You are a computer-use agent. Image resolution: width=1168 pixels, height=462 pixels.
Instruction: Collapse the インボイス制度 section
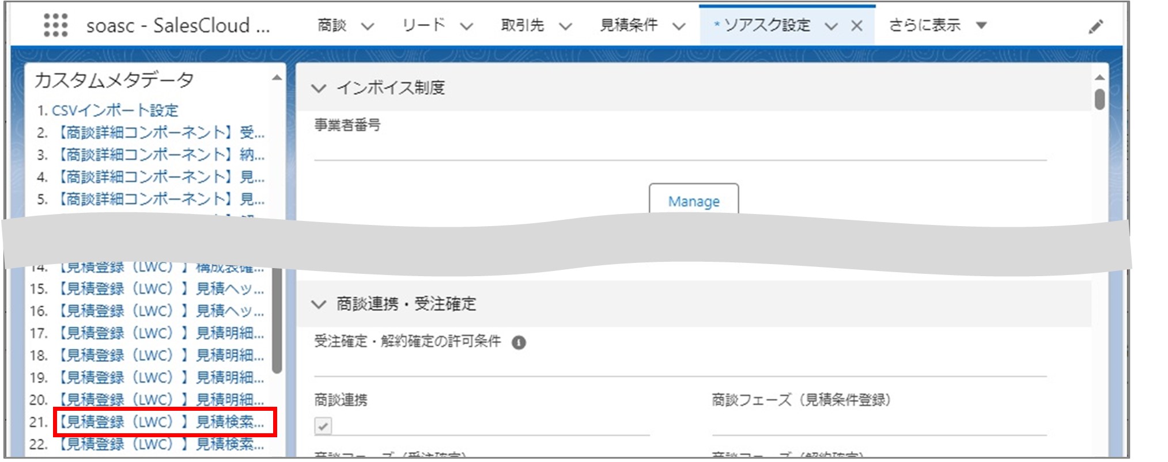319,88
